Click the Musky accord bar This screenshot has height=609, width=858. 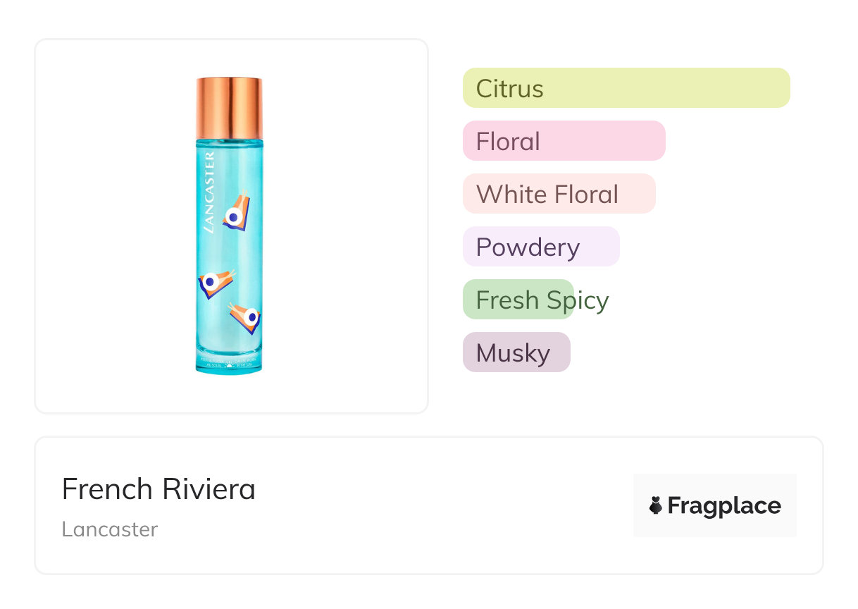point(516,352)
